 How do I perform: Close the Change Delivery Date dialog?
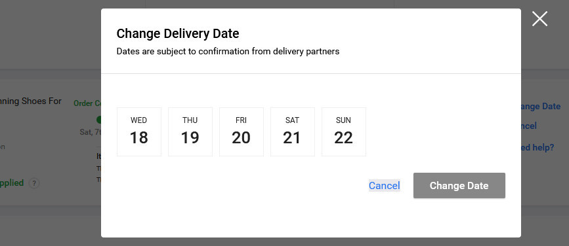pos(539,19)
